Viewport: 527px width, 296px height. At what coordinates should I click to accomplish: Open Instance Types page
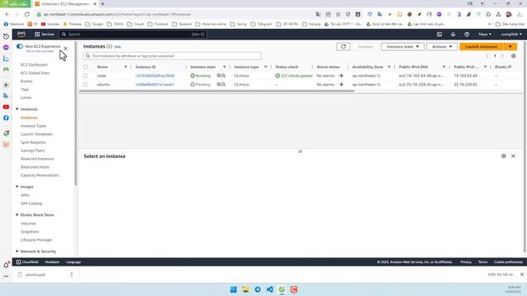[33, 126]
